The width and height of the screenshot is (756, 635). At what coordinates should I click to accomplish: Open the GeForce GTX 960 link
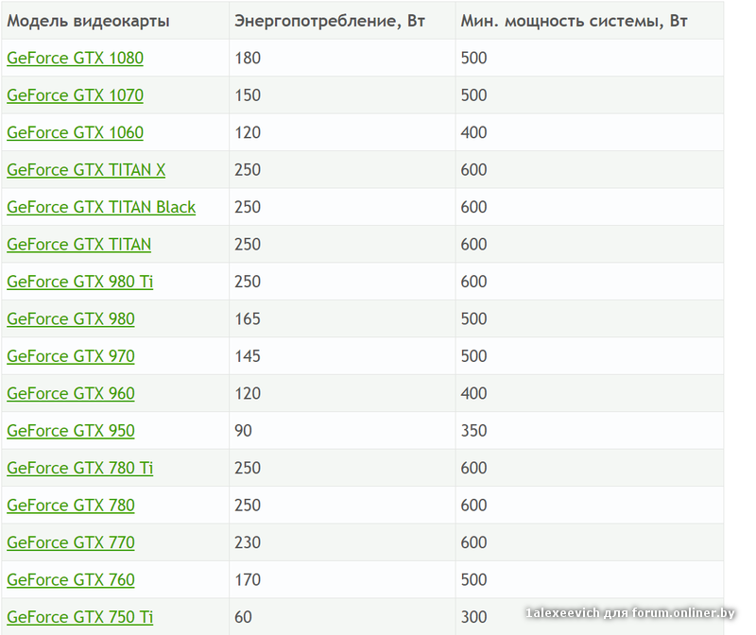click(71, 393)
